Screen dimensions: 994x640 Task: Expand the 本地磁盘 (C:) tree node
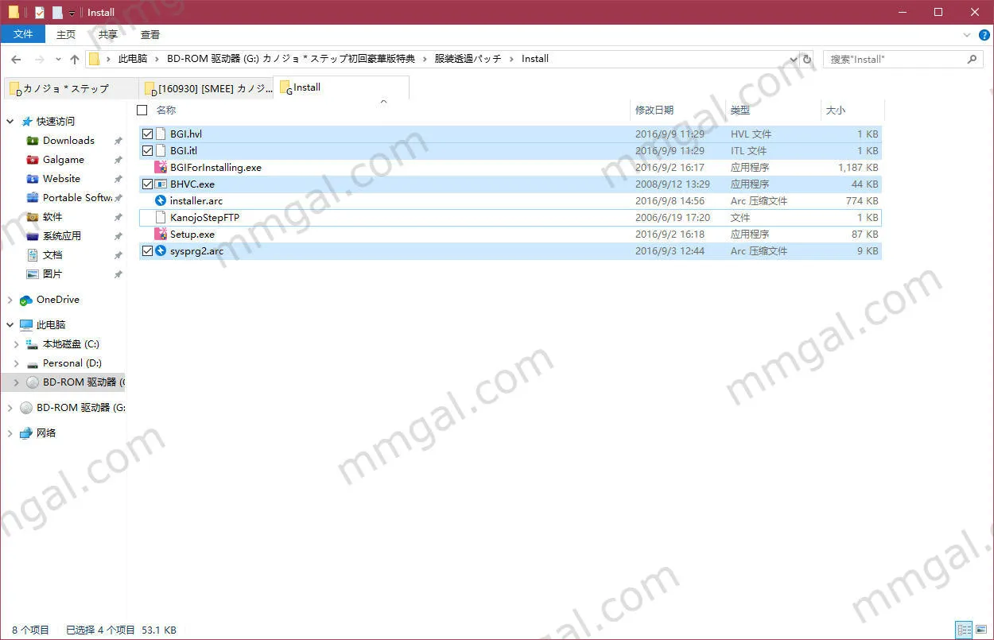point(16,344)
